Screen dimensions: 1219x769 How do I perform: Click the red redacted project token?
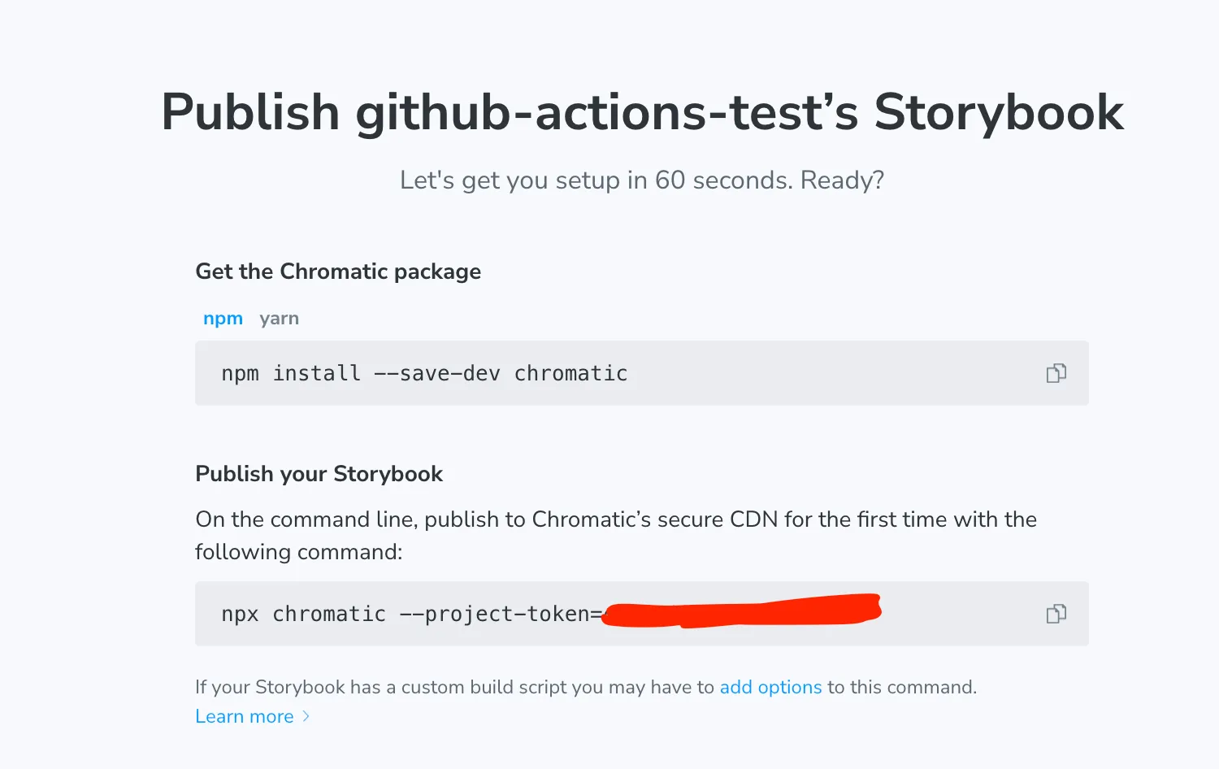click(741, 610)
